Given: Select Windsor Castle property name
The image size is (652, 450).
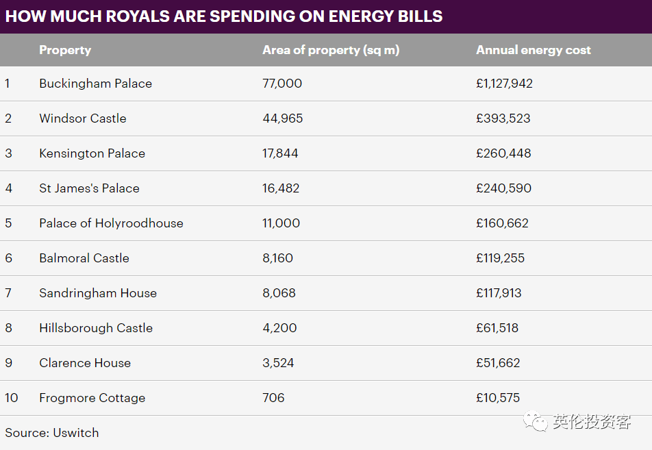Looking at the screenshot, I should (83, 118).
